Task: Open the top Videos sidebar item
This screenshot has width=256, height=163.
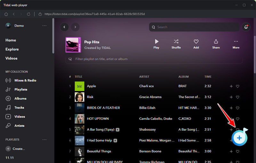Action: pos(12,58)
